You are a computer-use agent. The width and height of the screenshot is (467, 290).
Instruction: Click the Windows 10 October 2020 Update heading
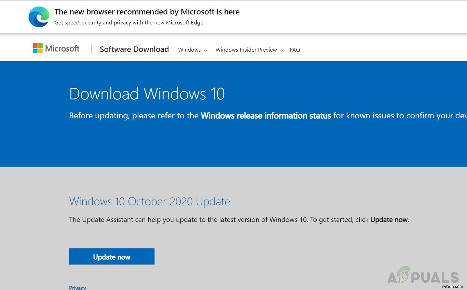pos(149,201)
